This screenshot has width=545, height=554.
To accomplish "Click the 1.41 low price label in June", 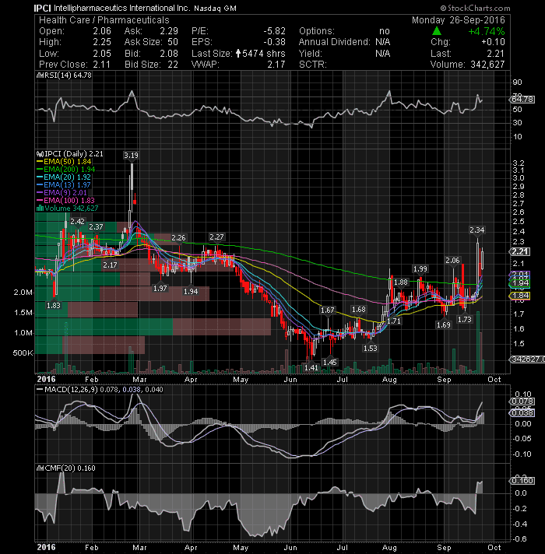I will (x=311, y=368).
